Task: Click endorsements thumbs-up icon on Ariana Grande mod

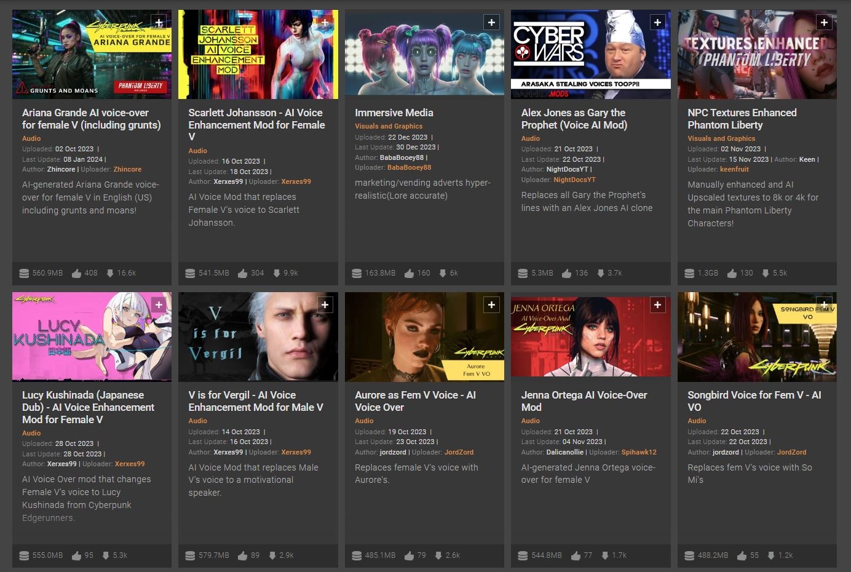Action: coord(77,273)
